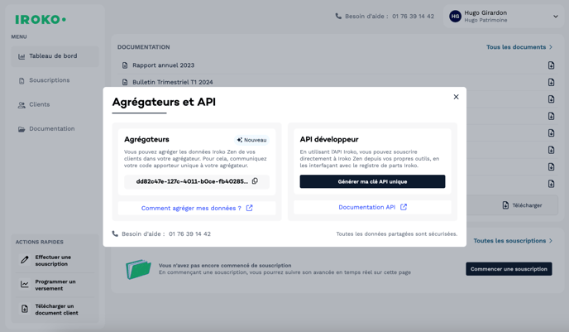The width and height of the screenshot is (569, 332).
Task: Click the HG avatar in the header
Action: [x=455, y=17]
